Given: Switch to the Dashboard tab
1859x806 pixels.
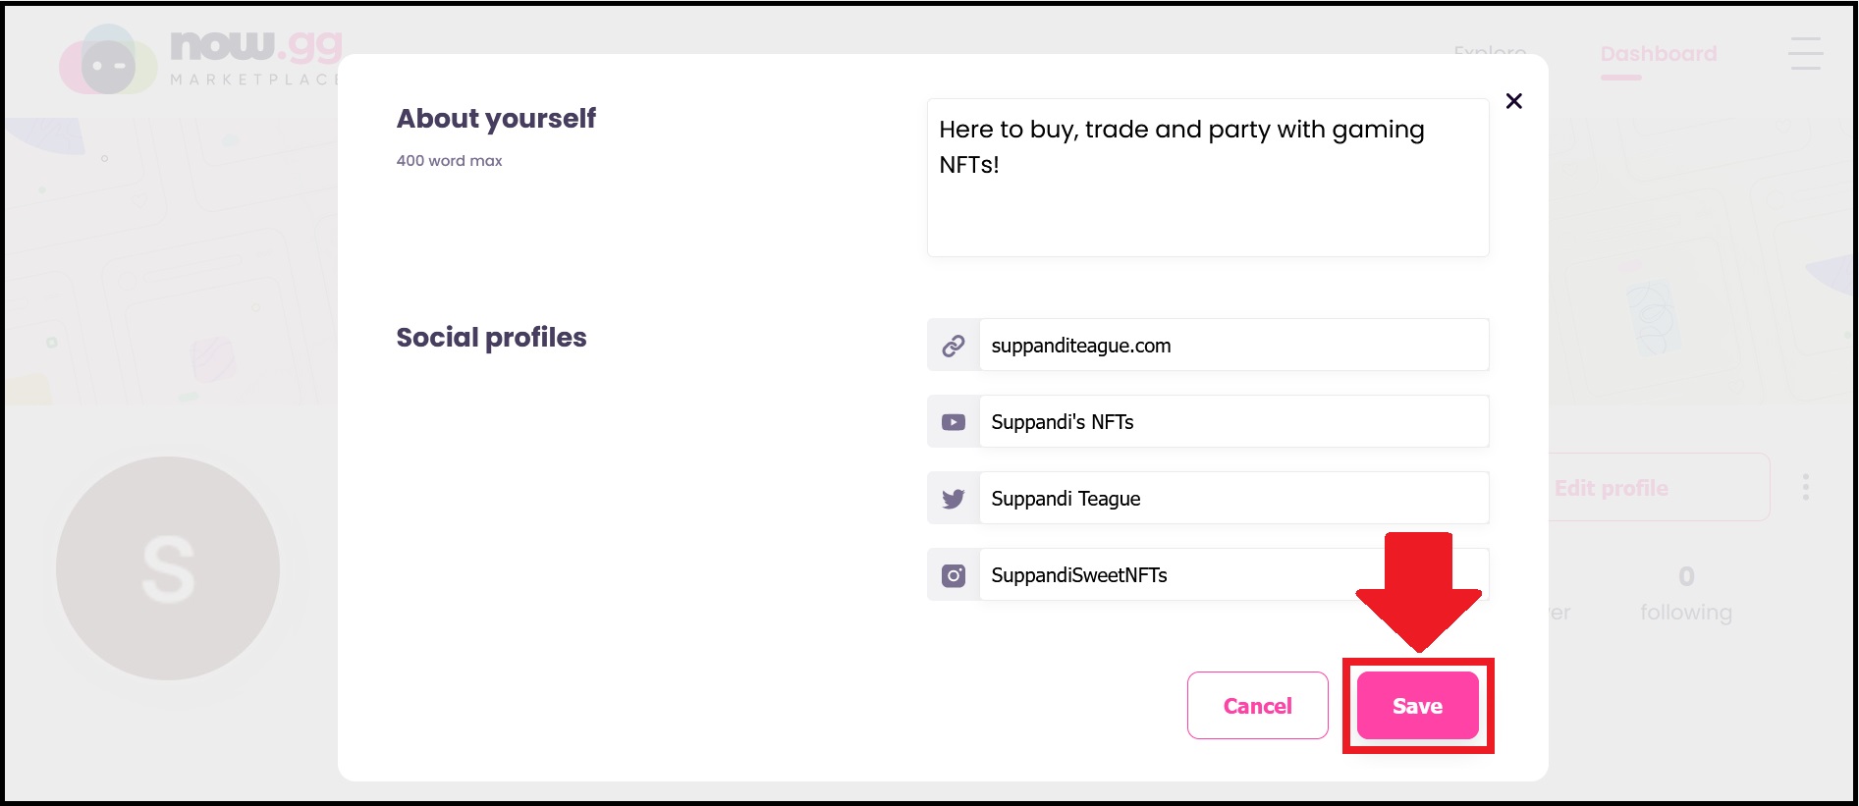Looking at the screenshot, I should [1659, 54].
